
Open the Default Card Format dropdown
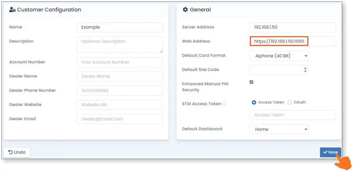(279, 56)
